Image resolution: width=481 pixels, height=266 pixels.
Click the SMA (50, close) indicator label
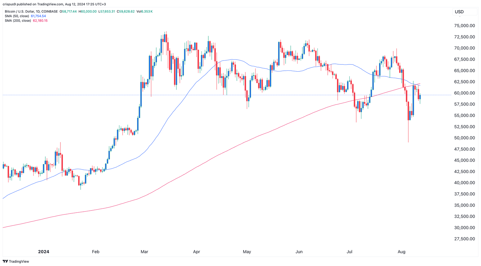point(17,16)
